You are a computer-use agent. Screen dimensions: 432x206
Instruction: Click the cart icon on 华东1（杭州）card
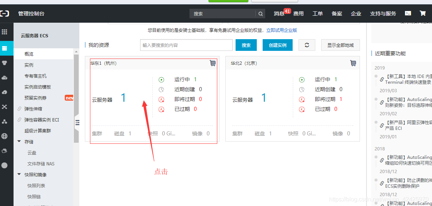(213, 63)
